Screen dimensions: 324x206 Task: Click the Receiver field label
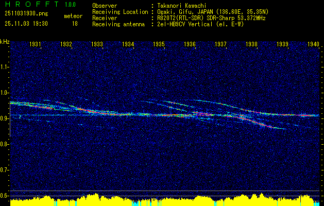point(105,18)
